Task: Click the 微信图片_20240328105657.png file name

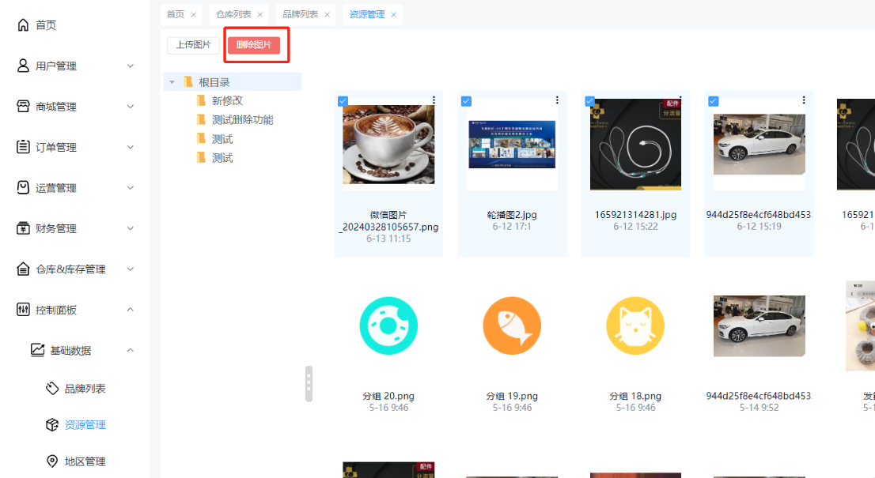Action: tap(388, 221)
